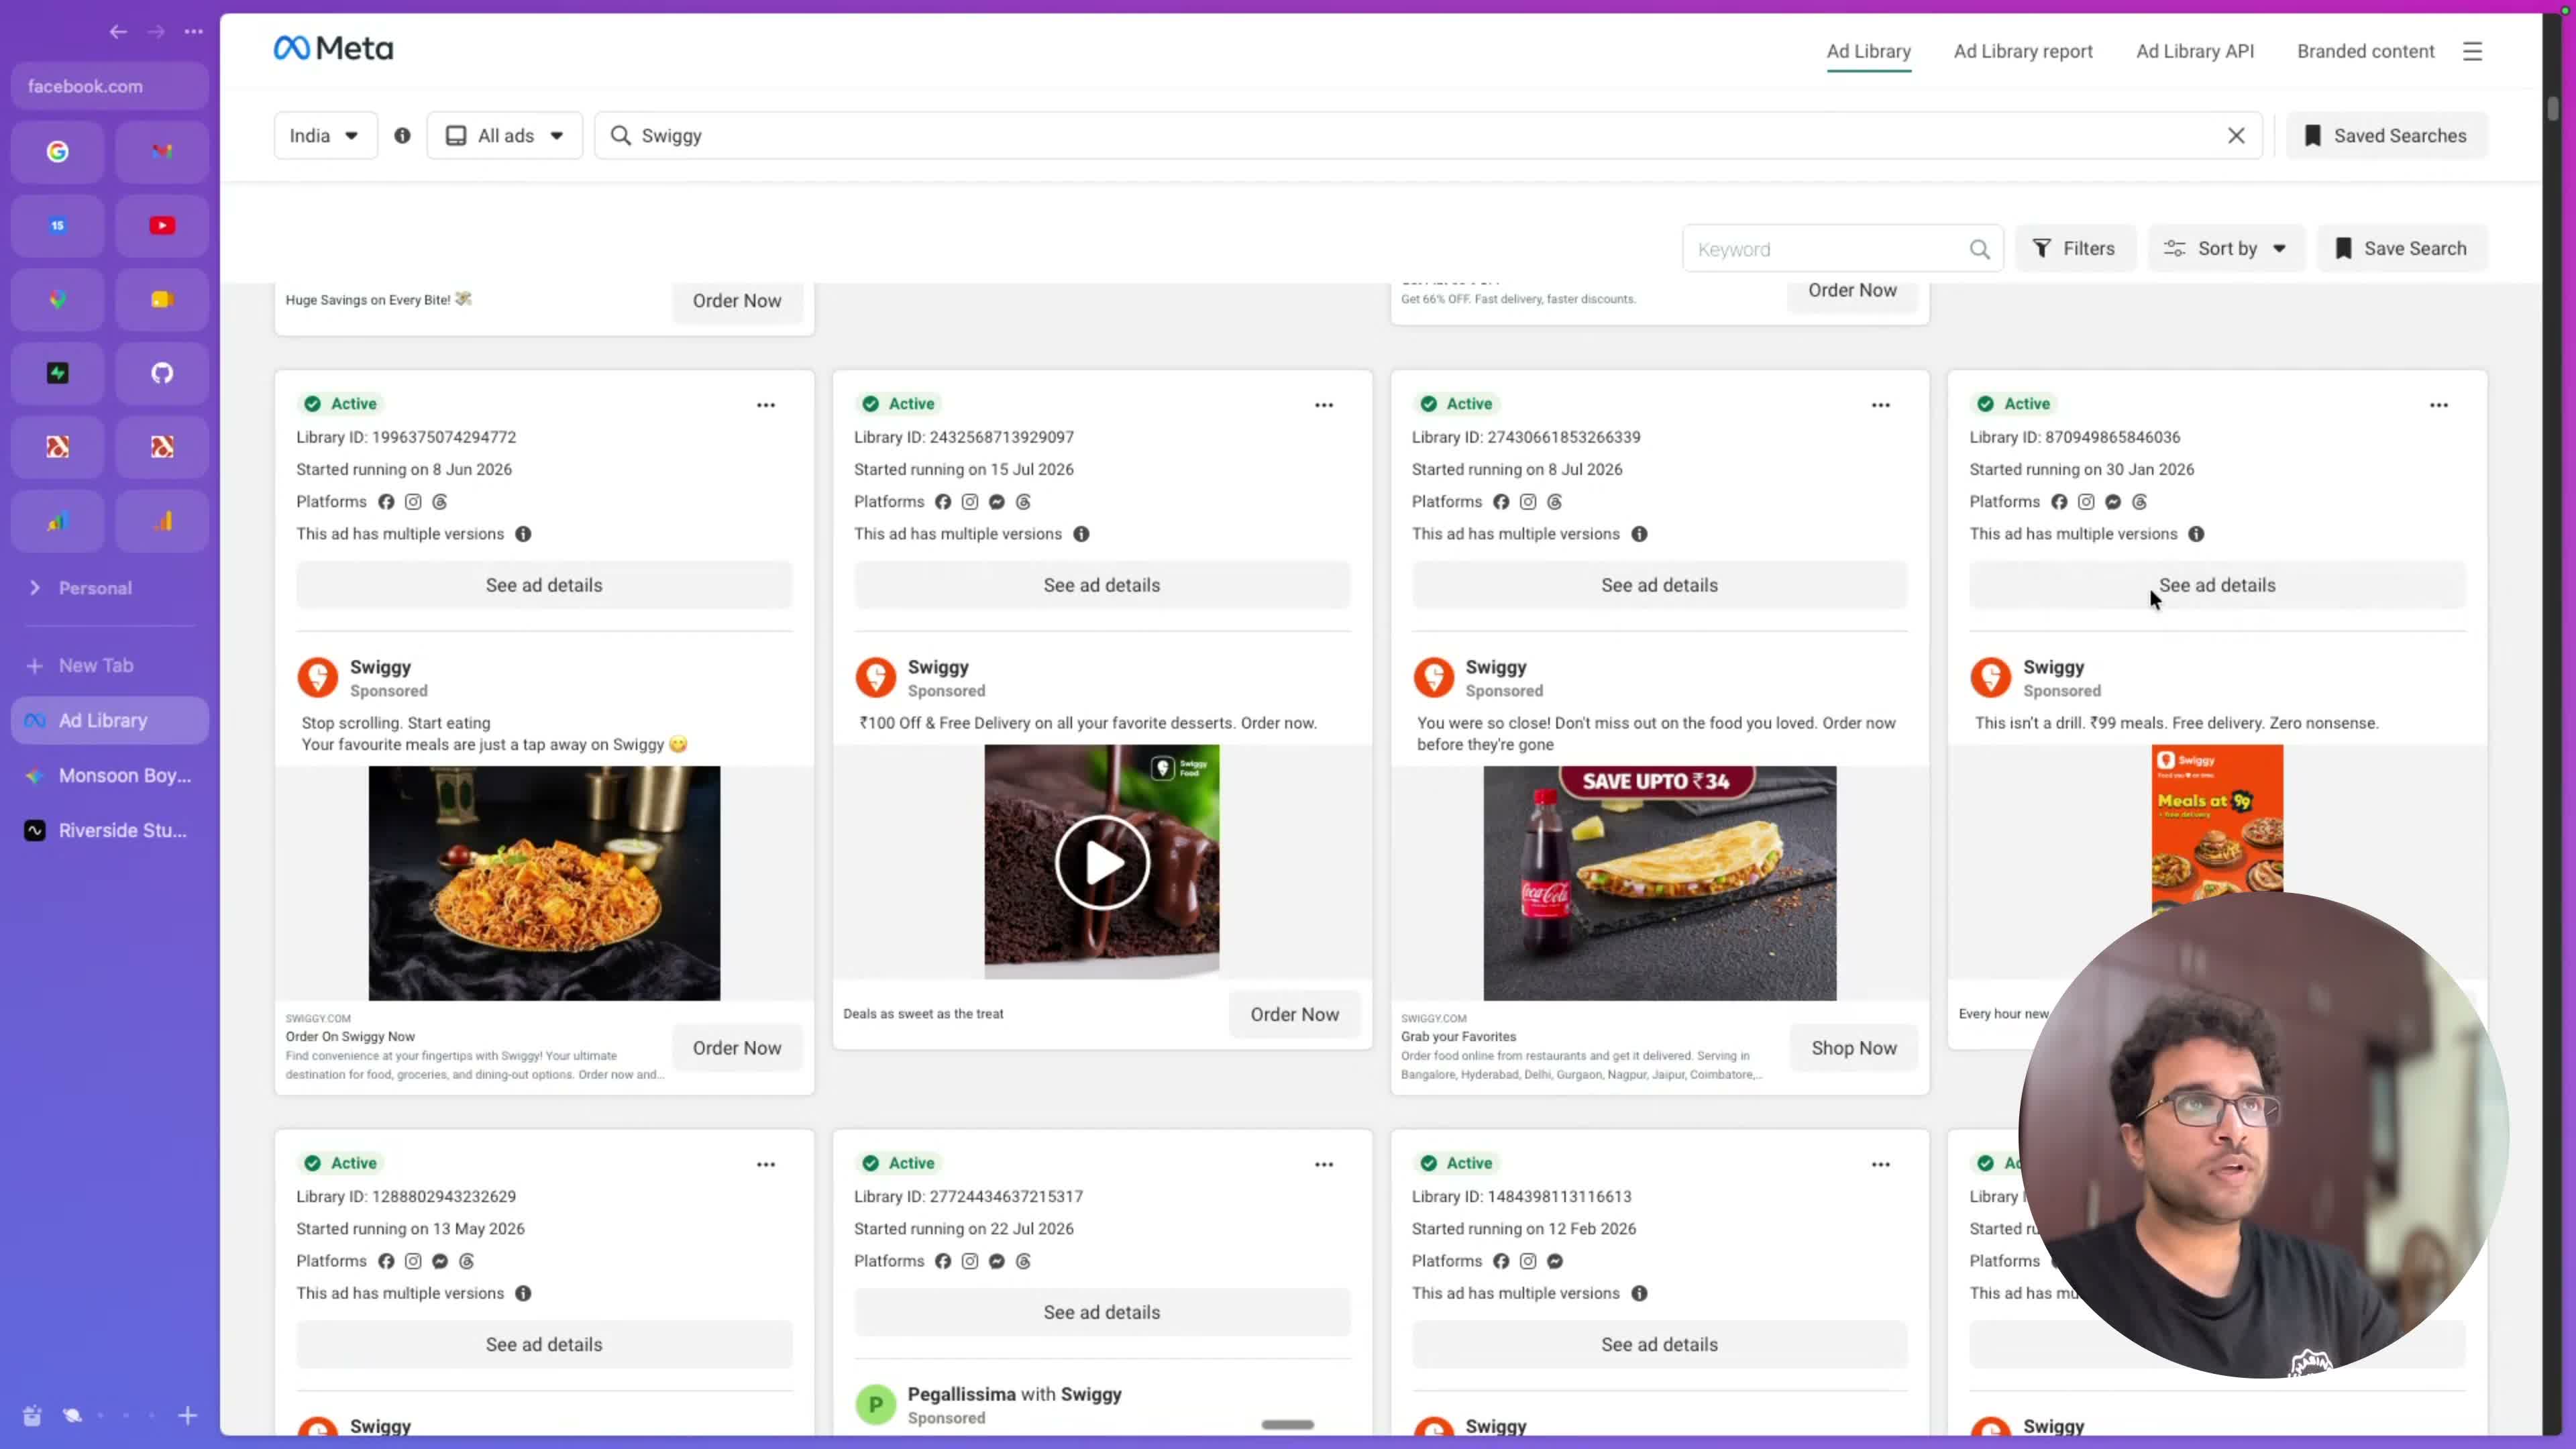Image resolution: width=2576 pixels, height=1449 pixels.
Task: Open the YouTube pinned tab
Action: [x=162, y=225]
